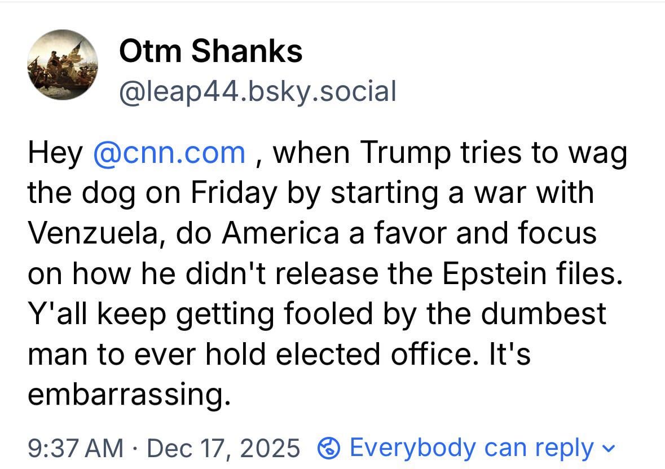The image size is (665, 469).
Task: Click the 9:37 AM timestamp
Action: [75, 449]
